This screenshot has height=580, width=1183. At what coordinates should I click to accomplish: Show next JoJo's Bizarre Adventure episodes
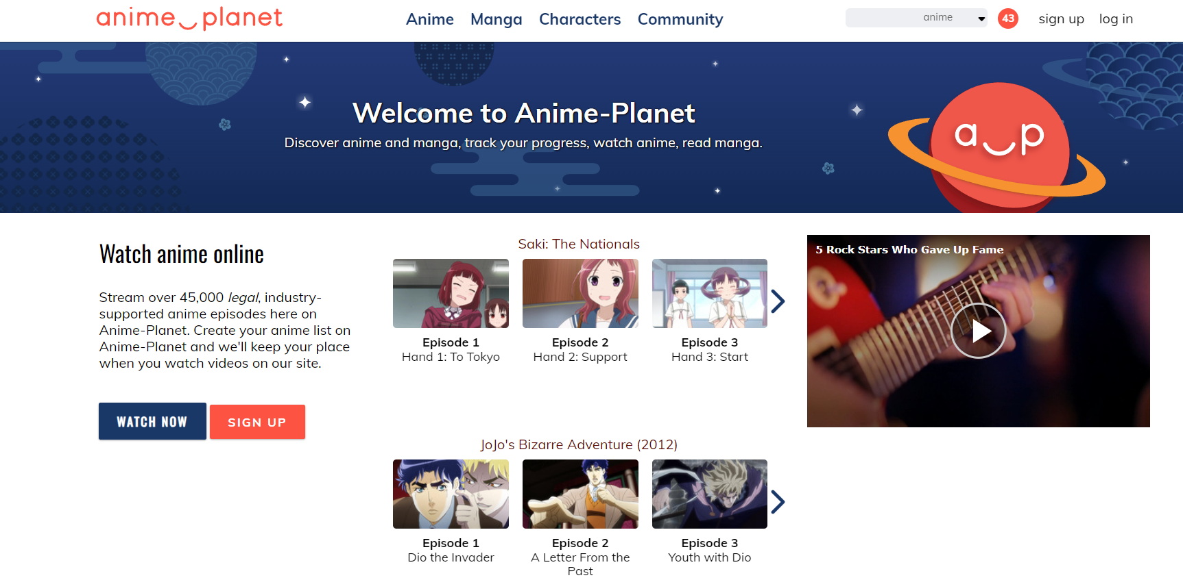pyautogui.click(x=778, y=502)
